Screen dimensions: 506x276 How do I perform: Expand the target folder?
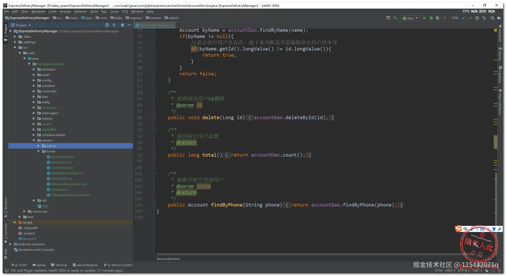point(15,222)
